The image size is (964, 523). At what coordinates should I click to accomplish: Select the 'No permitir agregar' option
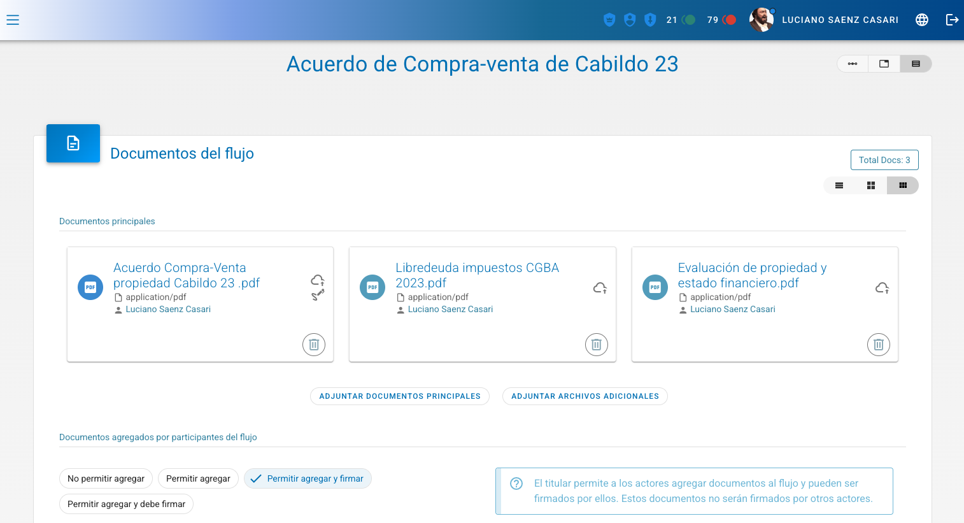(x=106, y=478)
